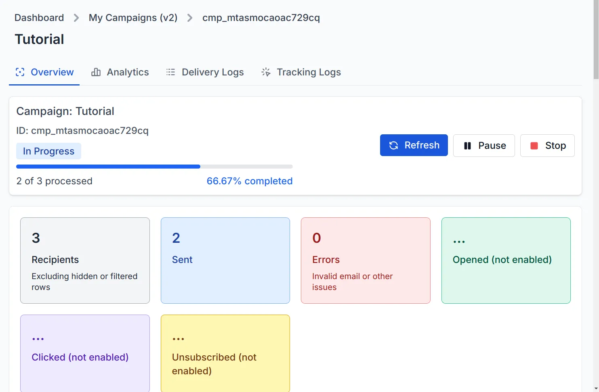Click the refresh arrows icon on Refresh button
The height and width of the screenshot is (392, 599).
[393, 145]
